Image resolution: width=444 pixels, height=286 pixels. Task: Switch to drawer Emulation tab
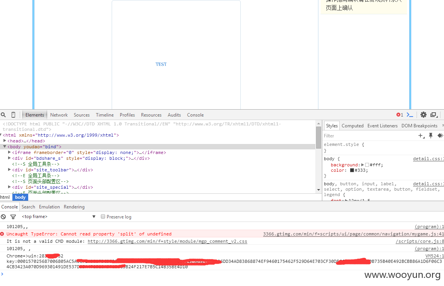tap(49, 207)
